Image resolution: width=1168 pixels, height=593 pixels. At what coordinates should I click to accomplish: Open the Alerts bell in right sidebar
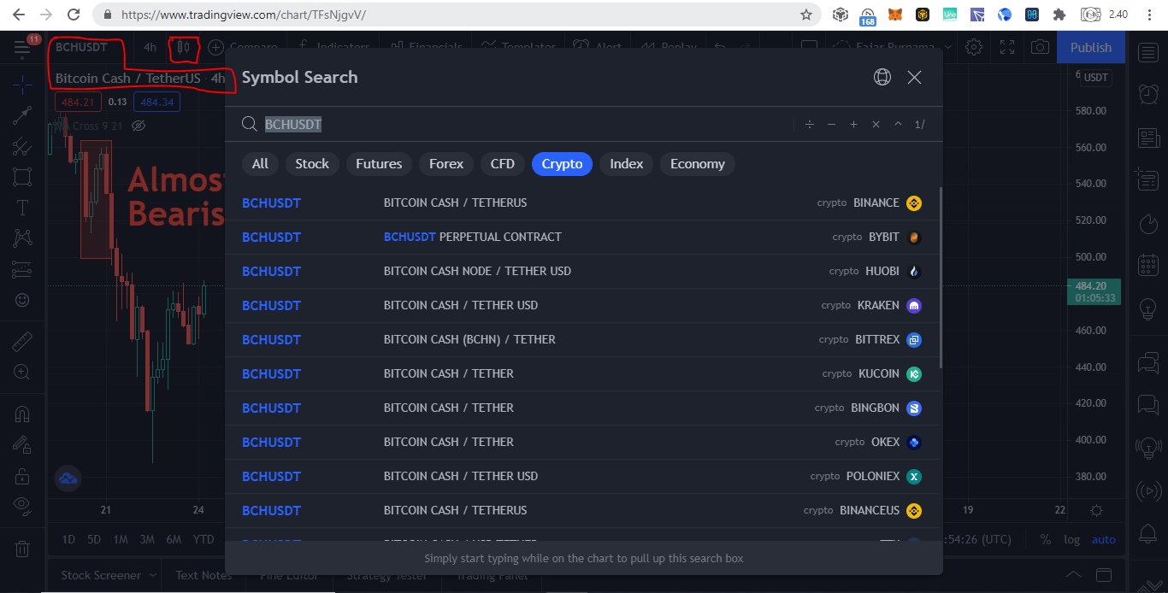[x=1148, y=535]
